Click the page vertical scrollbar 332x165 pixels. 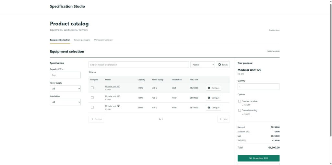tap(330, 70)
